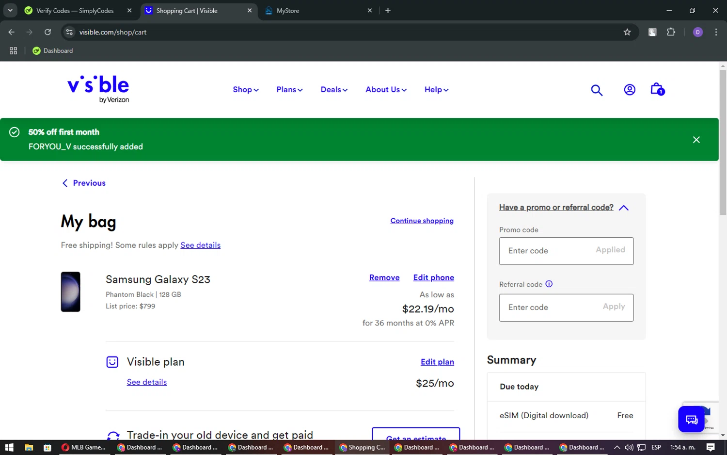The width and height of the screenshot is (727, 455).
Task: Open the shopping bag icon
Action: [657, 89]
